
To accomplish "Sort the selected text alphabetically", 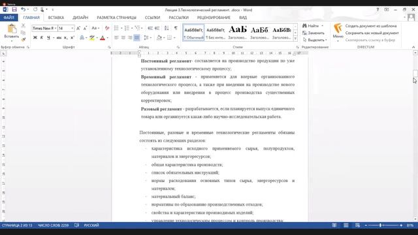I will 167,28.
